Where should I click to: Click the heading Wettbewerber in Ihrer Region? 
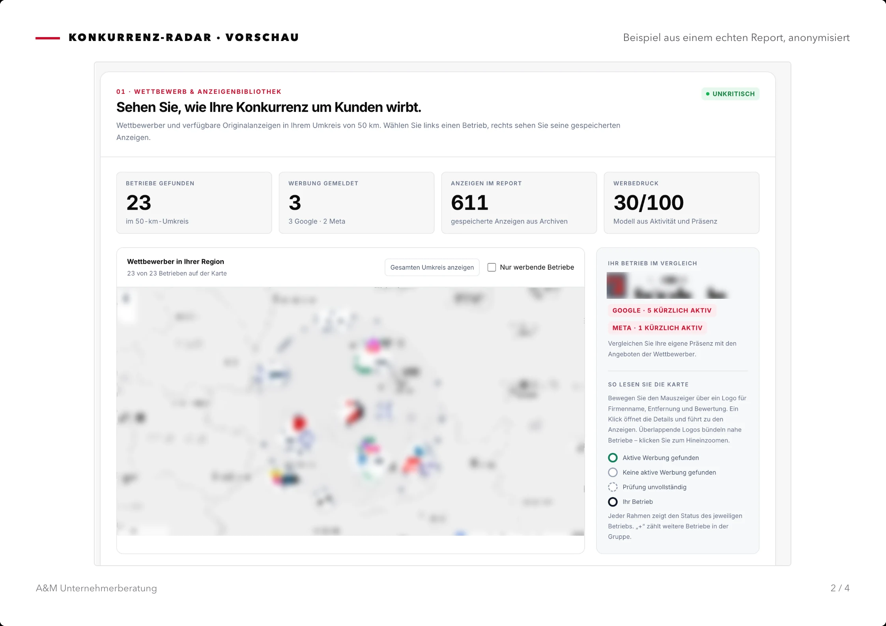pyautogui.click(x=176, y=261)
